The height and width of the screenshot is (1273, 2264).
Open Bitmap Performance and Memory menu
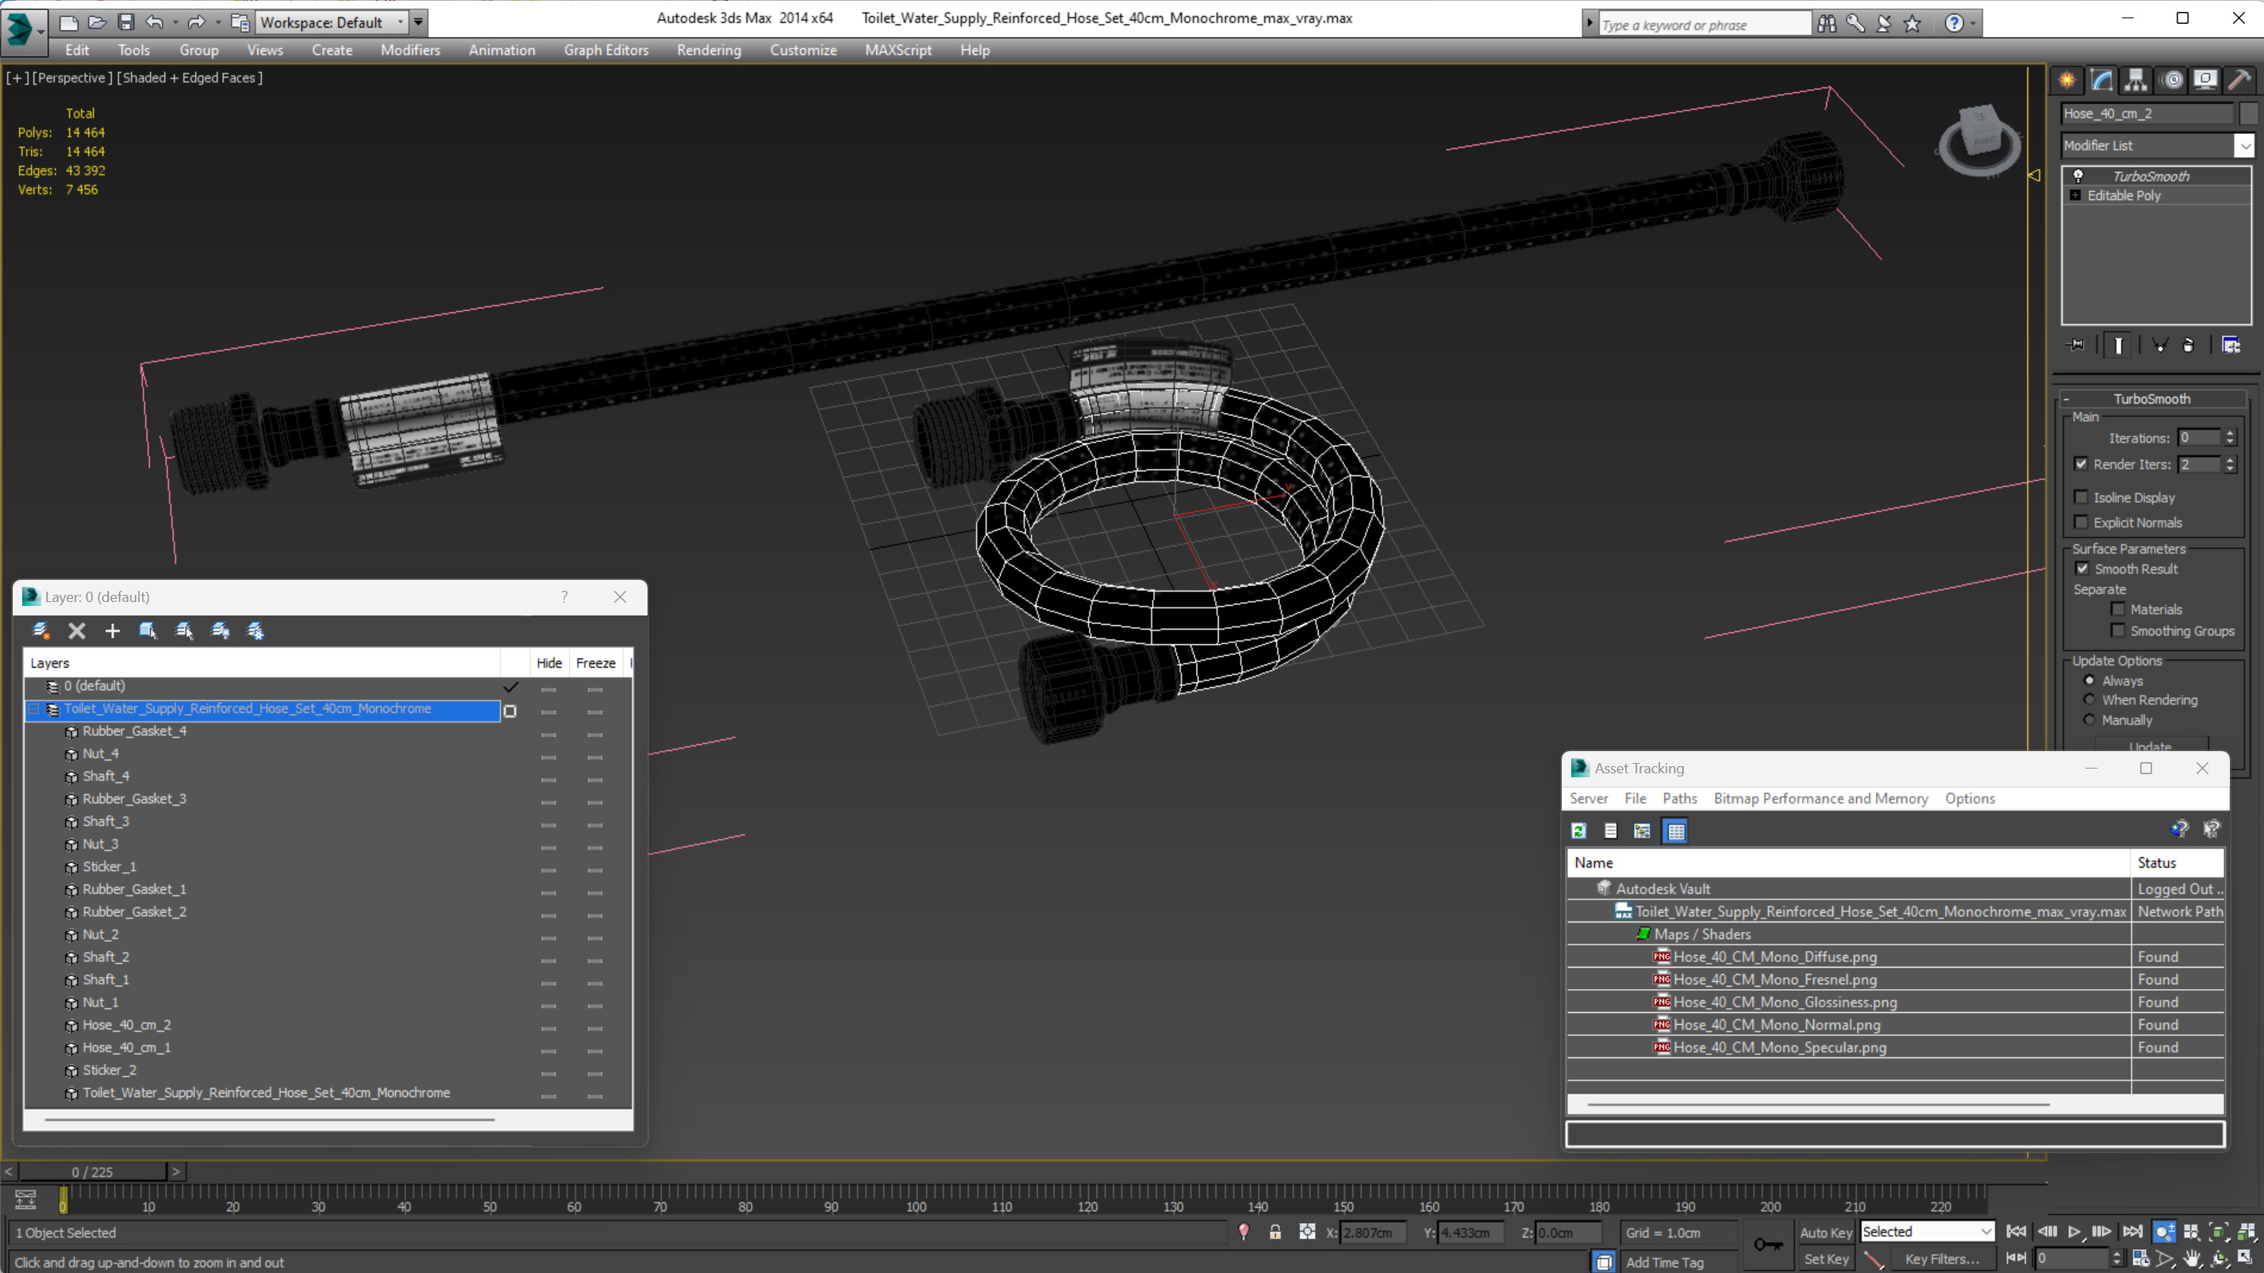1820,798
